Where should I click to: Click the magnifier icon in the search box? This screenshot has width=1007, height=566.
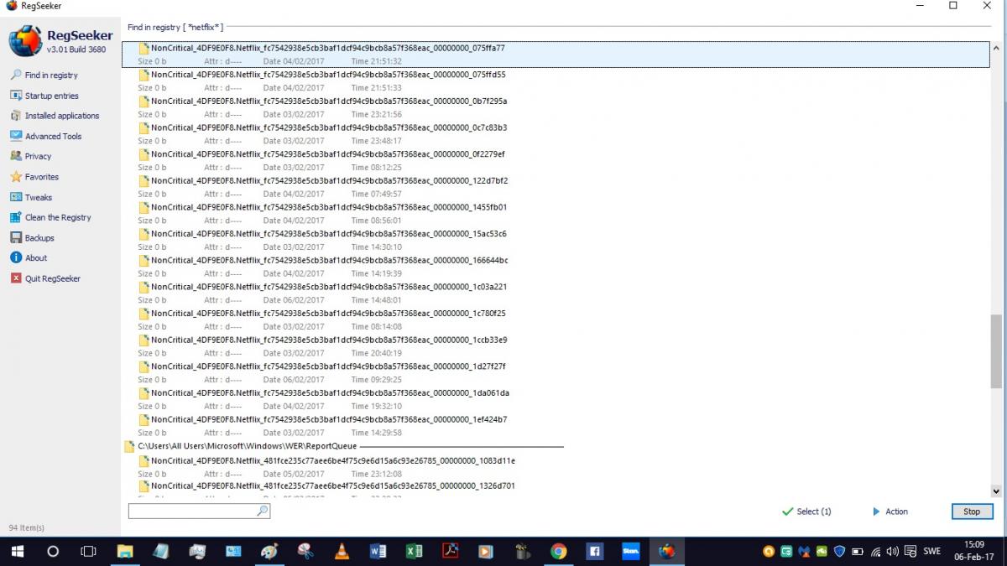263,511
